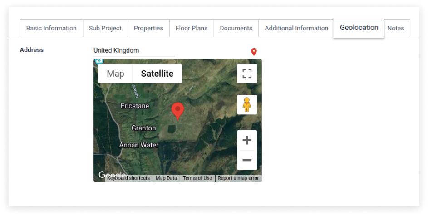Screen dimensions: 428x216
Task: Zoom out with the minus button
Action: tap(247, 160)
